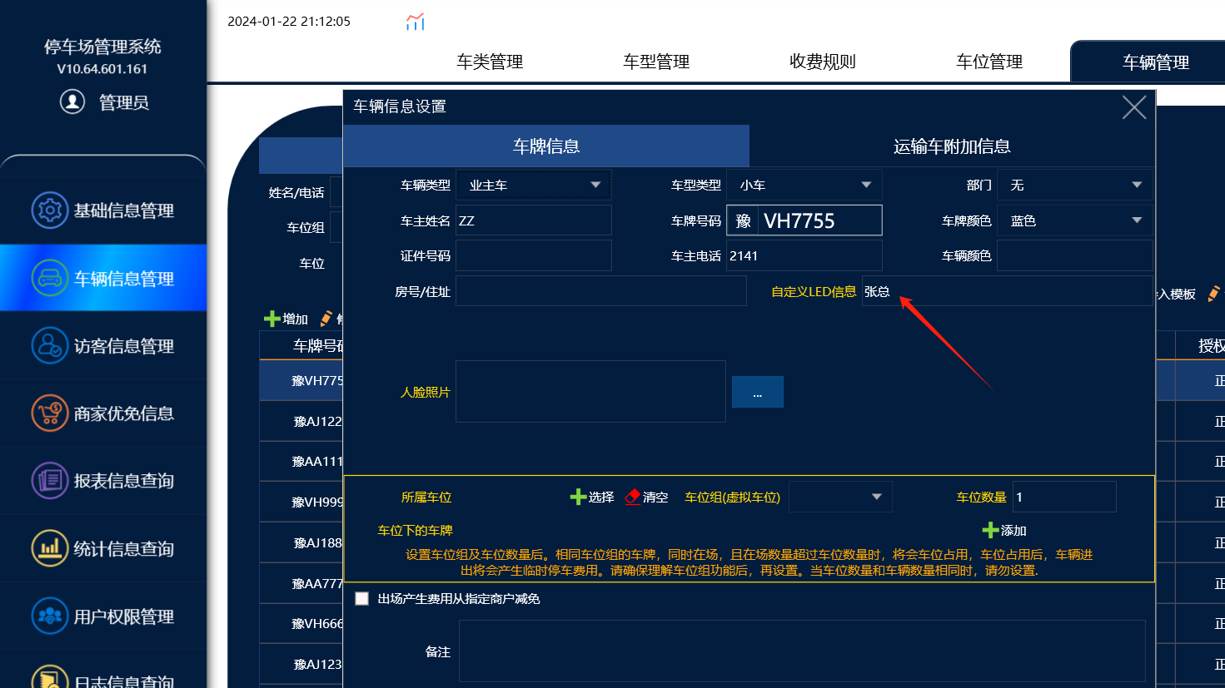Viewport: 1225px width, 688px height.
Task: Click the 人脸照片 preview box
Action: (590, 391)
